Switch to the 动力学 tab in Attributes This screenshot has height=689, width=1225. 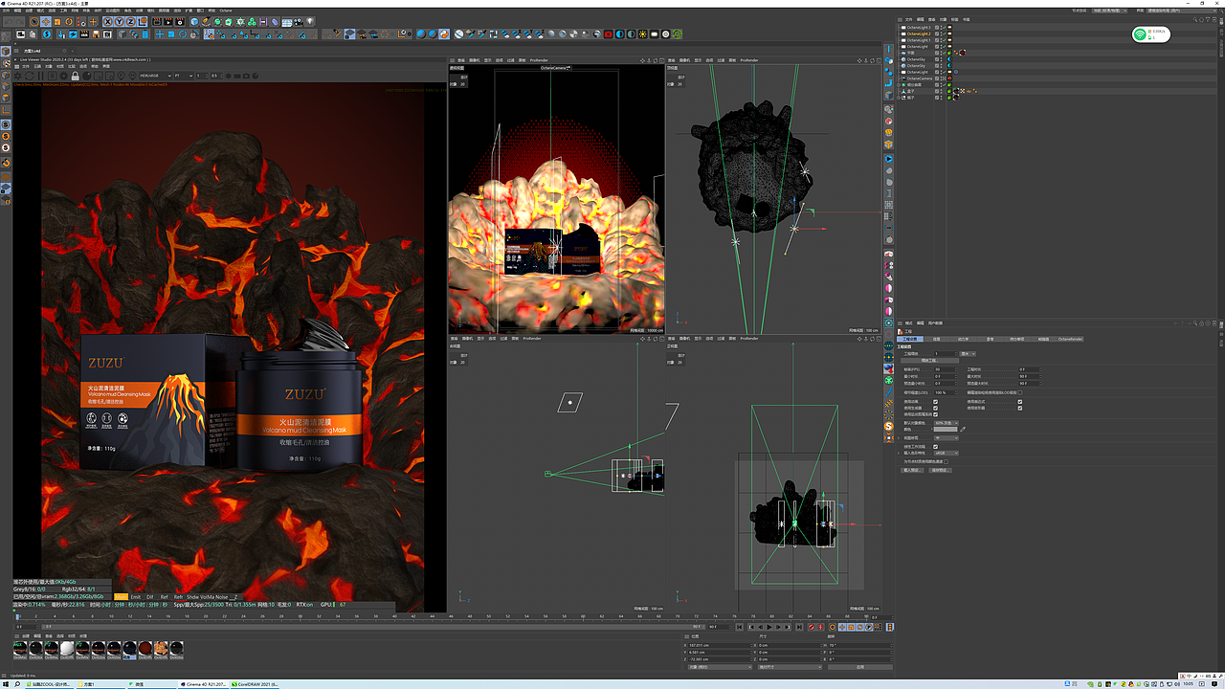tap(963, 339)
